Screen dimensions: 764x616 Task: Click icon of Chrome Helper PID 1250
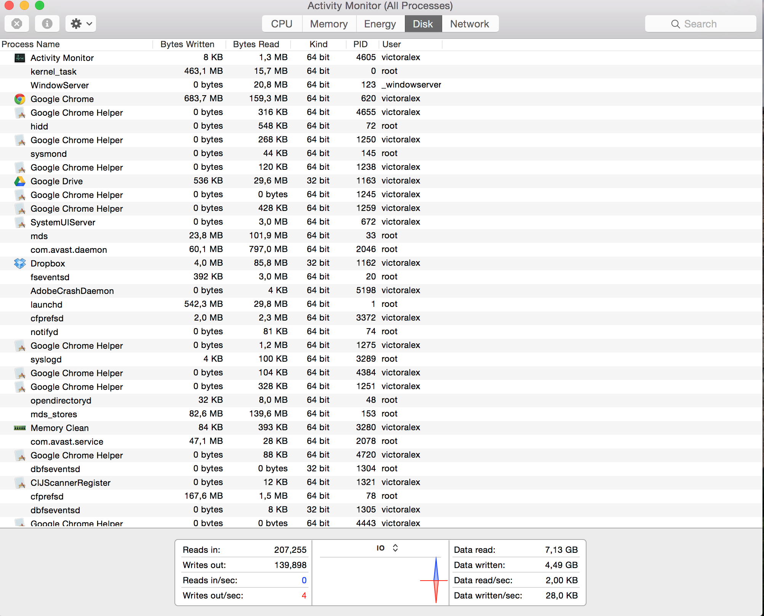click(x=20, y=140)
